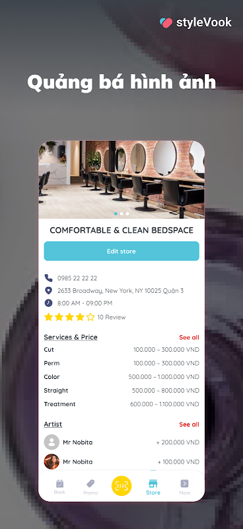
Task: Open the Book tab
Action: coord(59,487)
